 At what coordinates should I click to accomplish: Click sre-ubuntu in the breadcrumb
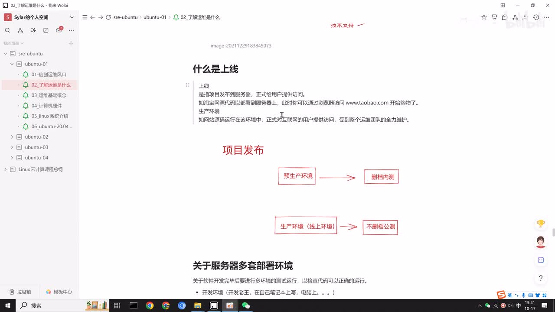(x=125, y=17)
